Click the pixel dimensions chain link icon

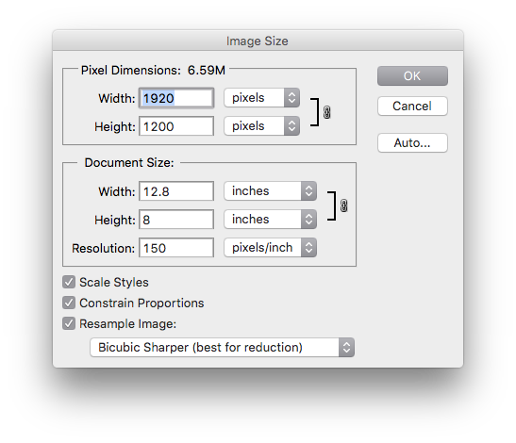[326, 112]
